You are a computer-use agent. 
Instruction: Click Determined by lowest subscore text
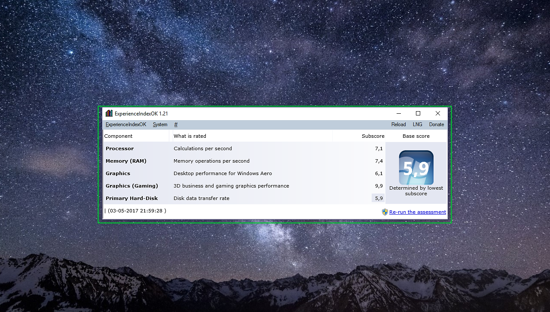pos(416,191)
